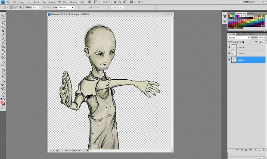The height and width of the screenshot is (159, 267).
Task: Create new adjustment layer from Layers panel bottom
Action: click(x=251, y=150)
